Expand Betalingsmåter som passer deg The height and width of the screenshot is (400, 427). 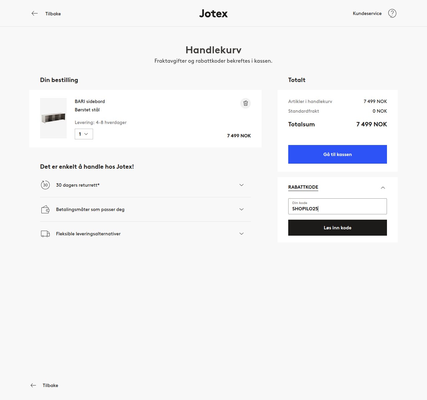[145, 209]
